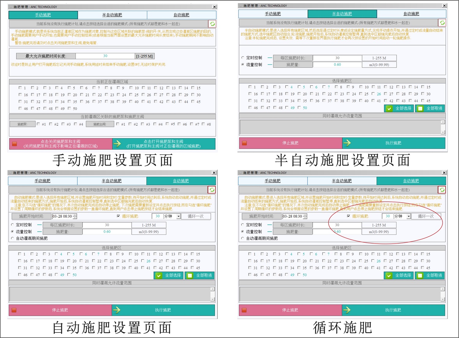Select 定时控制 radio in auto window
The width and height of the screenshot is (459, 338).
tap(13, 225)
